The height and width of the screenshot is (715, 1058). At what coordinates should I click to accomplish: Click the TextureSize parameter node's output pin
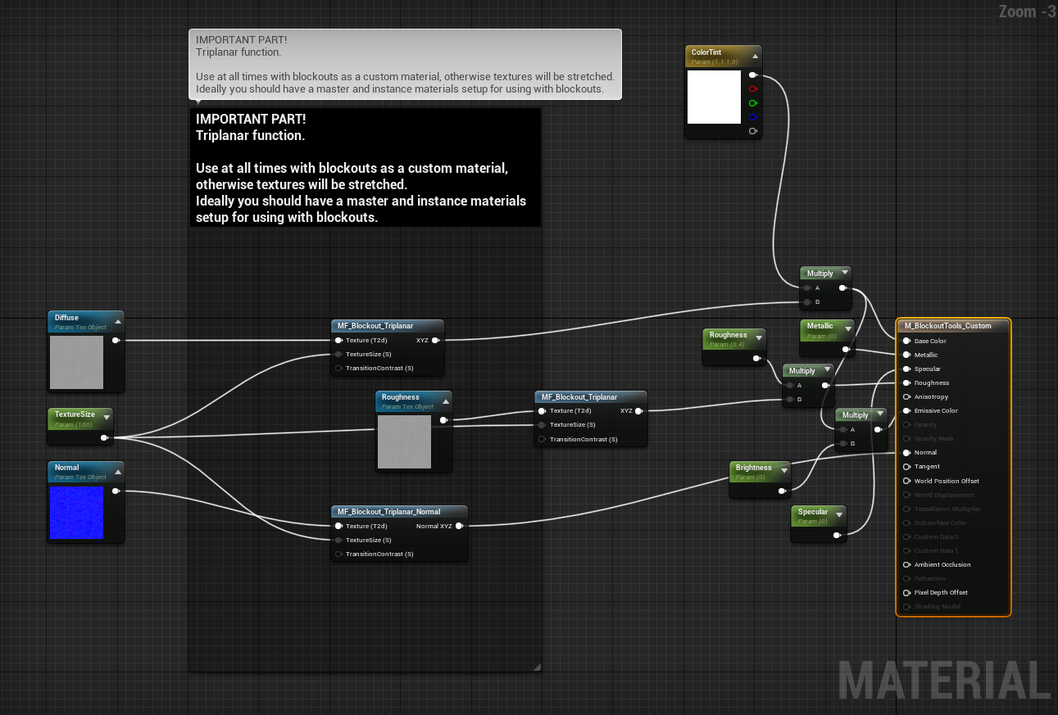(104, 438)
